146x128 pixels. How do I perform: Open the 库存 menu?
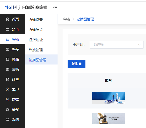coord(12,49)
